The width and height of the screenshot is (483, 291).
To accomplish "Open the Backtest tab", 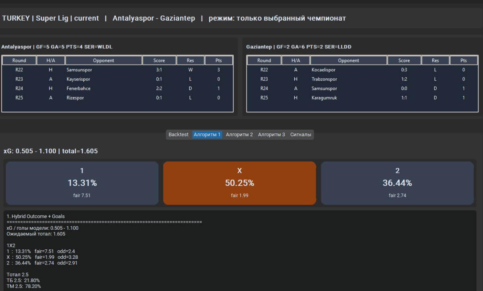I will 178,135.
